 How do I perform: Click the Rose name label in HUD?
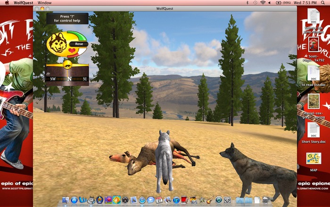(x=79, y=44)
